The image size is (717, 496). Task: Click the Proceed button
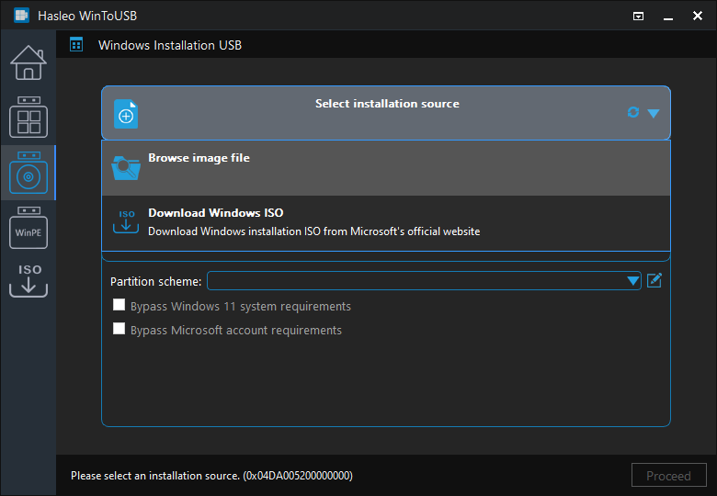668,476
